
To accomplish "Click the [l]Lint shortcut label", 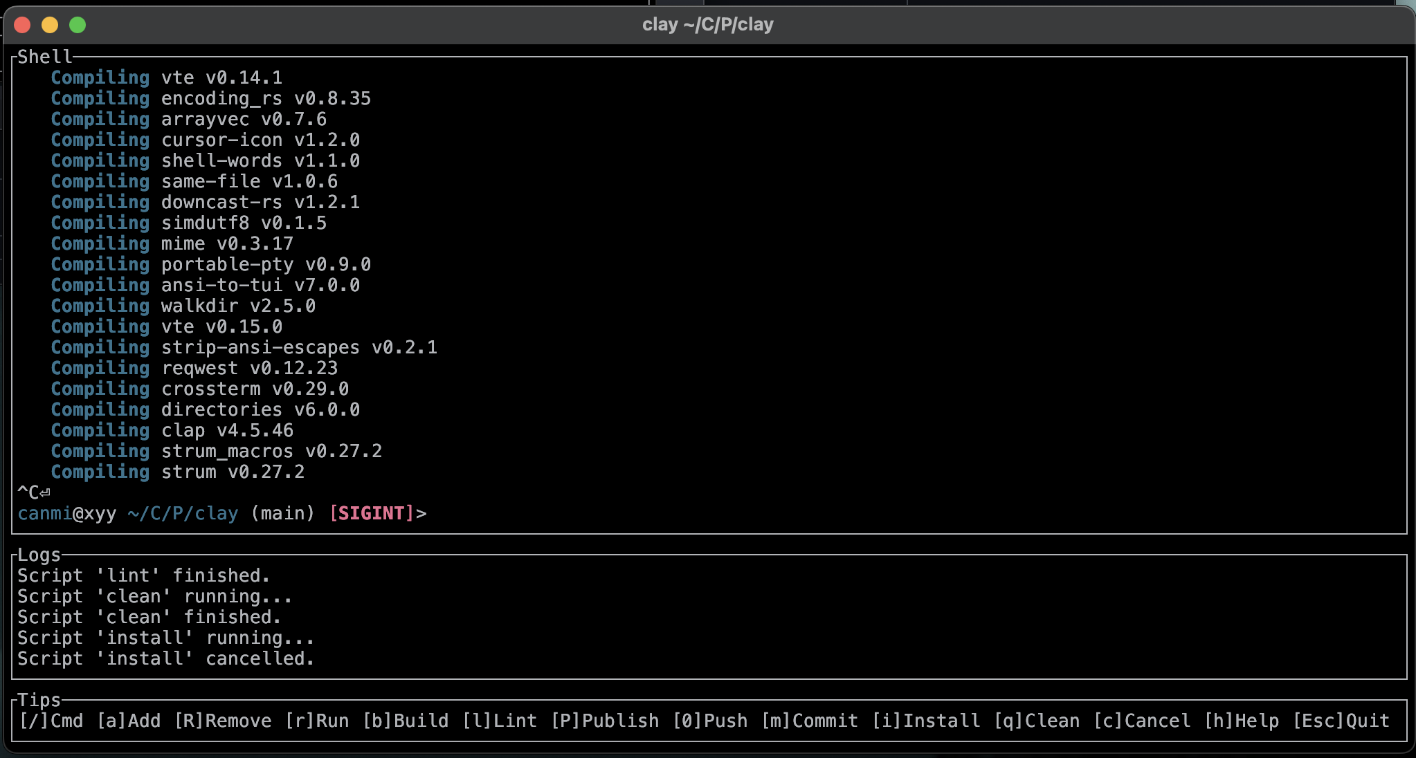I will 500,721.
